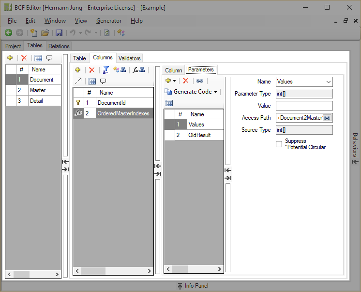Switch to the Project tab

[x=13, y=46]
